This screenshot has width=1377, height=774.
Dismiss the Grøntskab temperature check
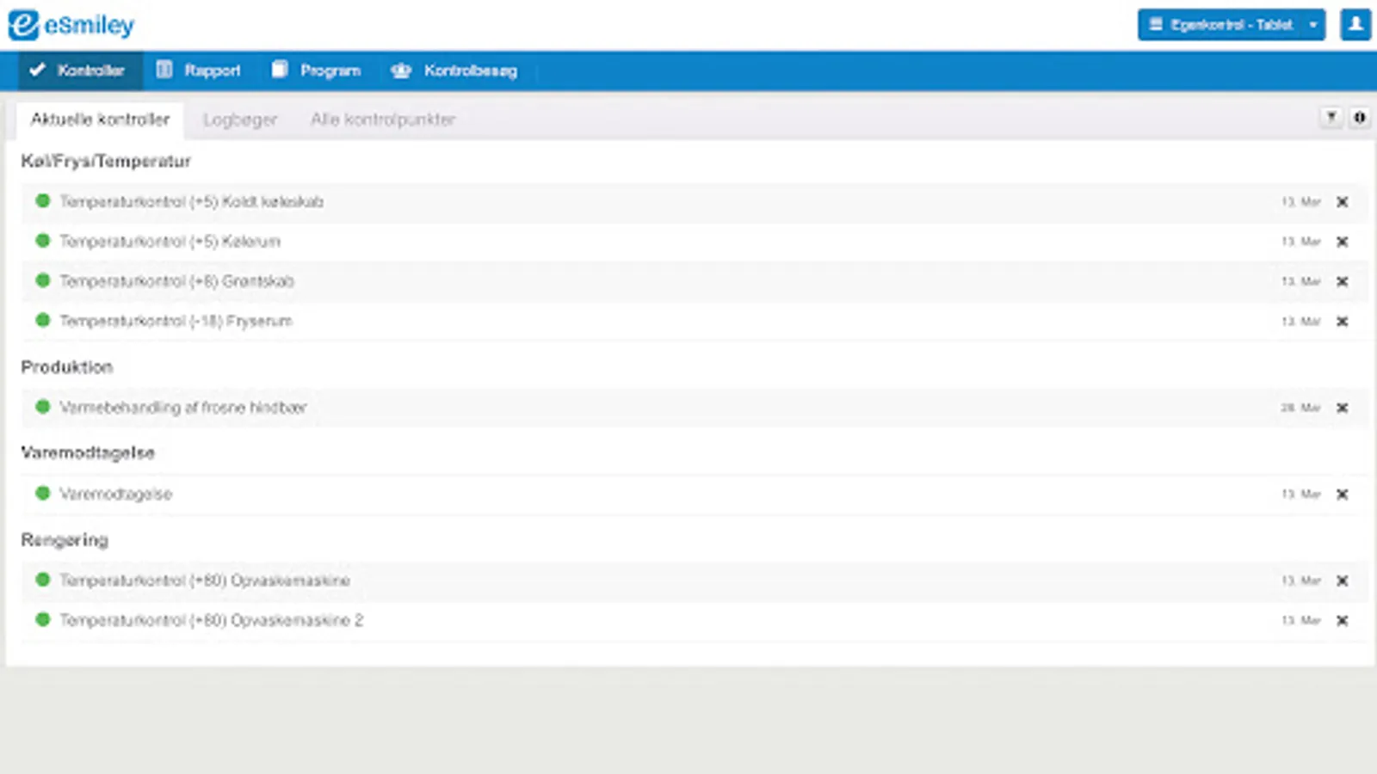point(1342,281)
